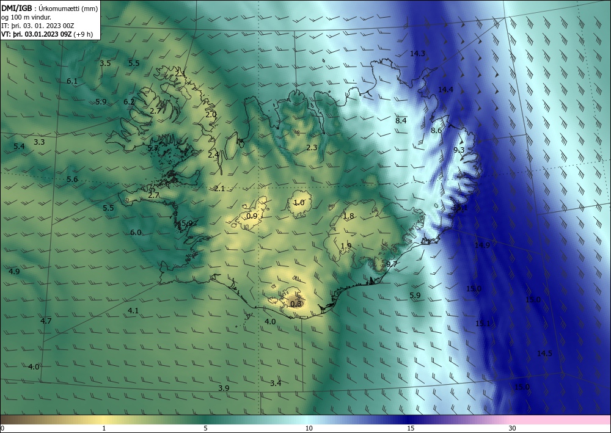The height and width of the screenshot is (433, 611).
Task: Click the map value '5.6'
Action: click(x=72, y=180)
